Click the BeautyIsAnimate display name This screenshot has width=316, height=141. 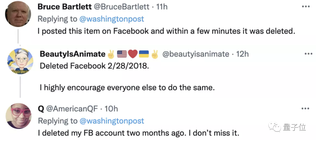tap(72, 54)
